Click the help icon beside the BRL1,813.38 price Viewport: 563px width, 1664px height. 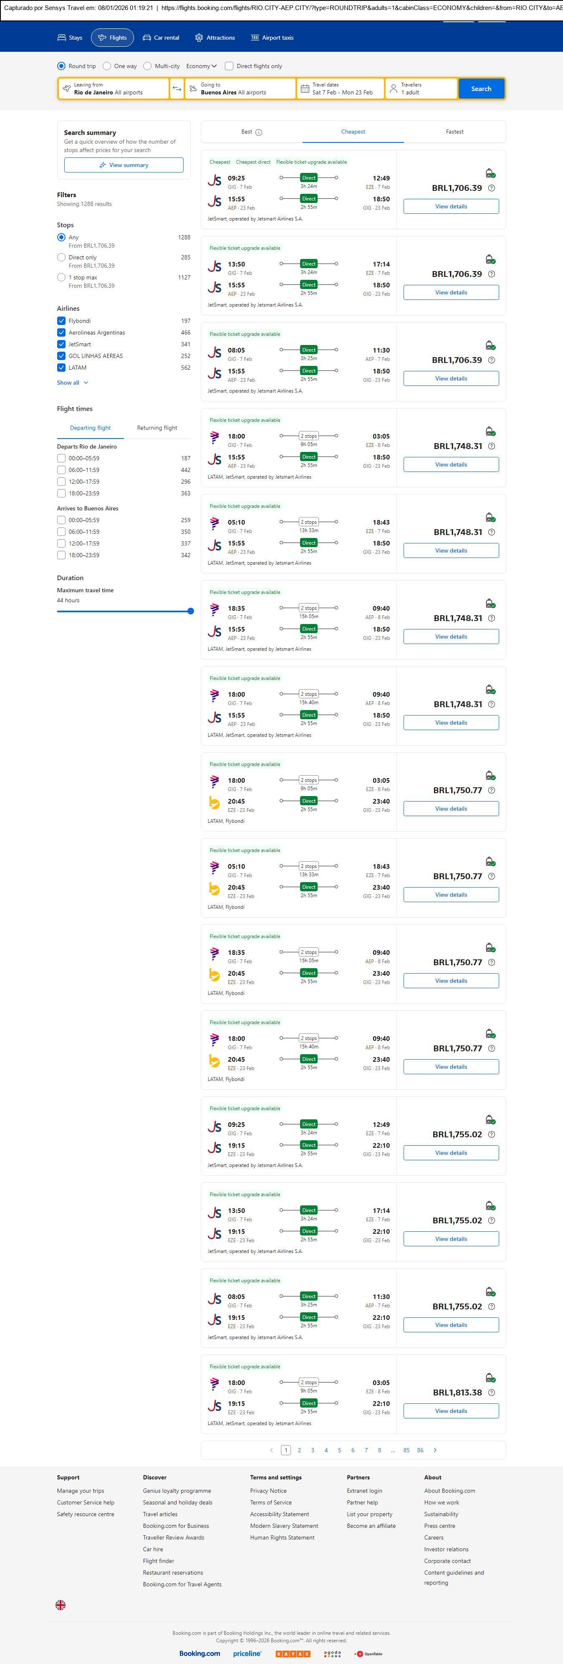(x=491, y=1393)
